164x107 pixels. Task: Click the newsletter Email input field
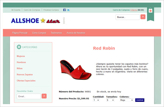point(29,96)
